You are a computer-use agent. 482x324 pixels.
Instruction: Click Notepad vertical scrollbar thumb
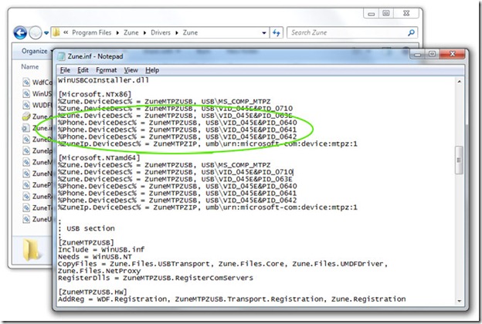tap(459, 160)
